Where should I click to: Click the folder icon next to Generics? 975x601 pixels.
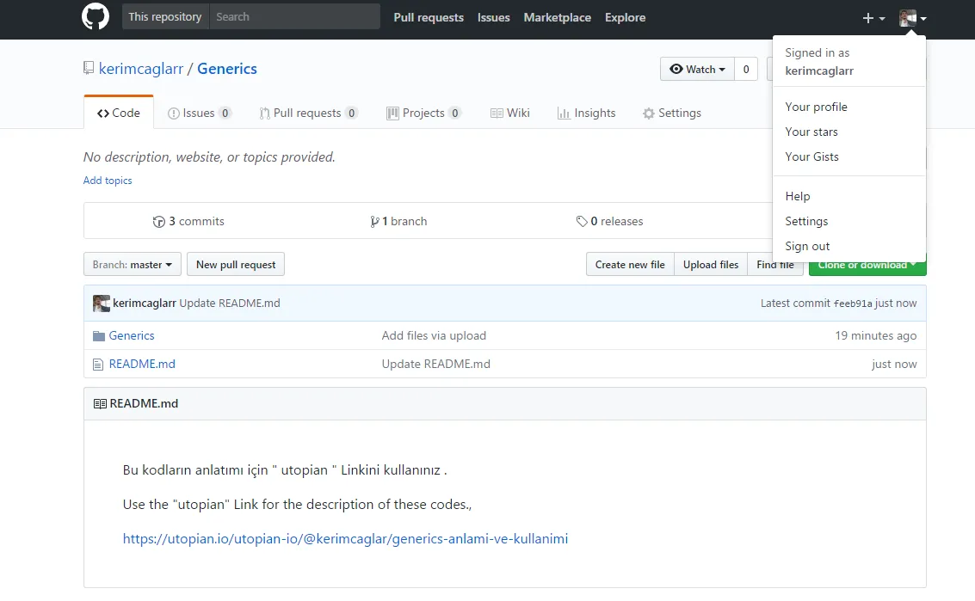click(x=98, y=336)
